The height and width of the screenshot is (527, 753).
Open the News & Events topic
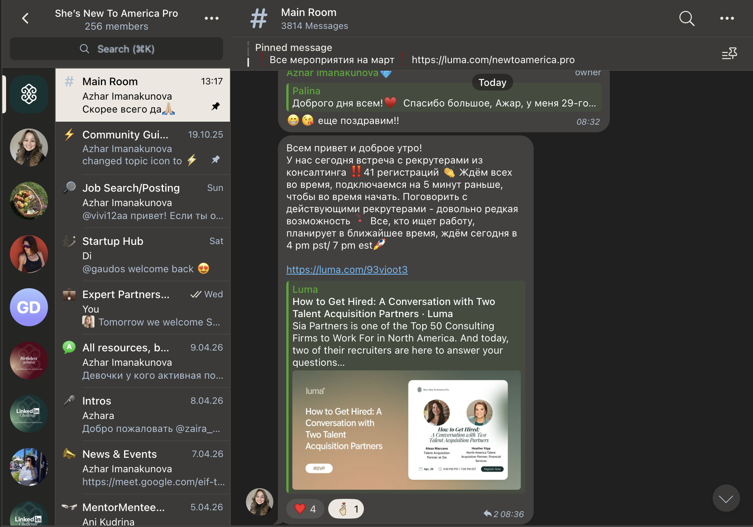pos(143,467)
